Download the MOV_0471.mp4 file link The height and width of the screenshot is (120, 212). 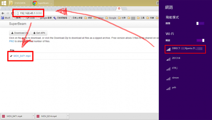[22, 56]
